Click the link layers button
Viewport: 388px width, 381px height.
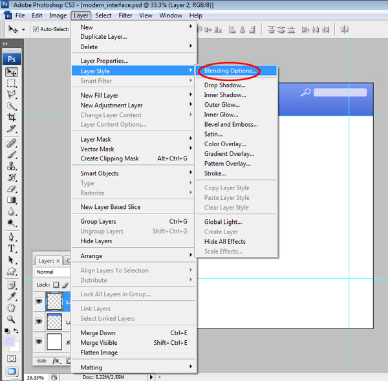pyautogui.click(x=41, y=361)
